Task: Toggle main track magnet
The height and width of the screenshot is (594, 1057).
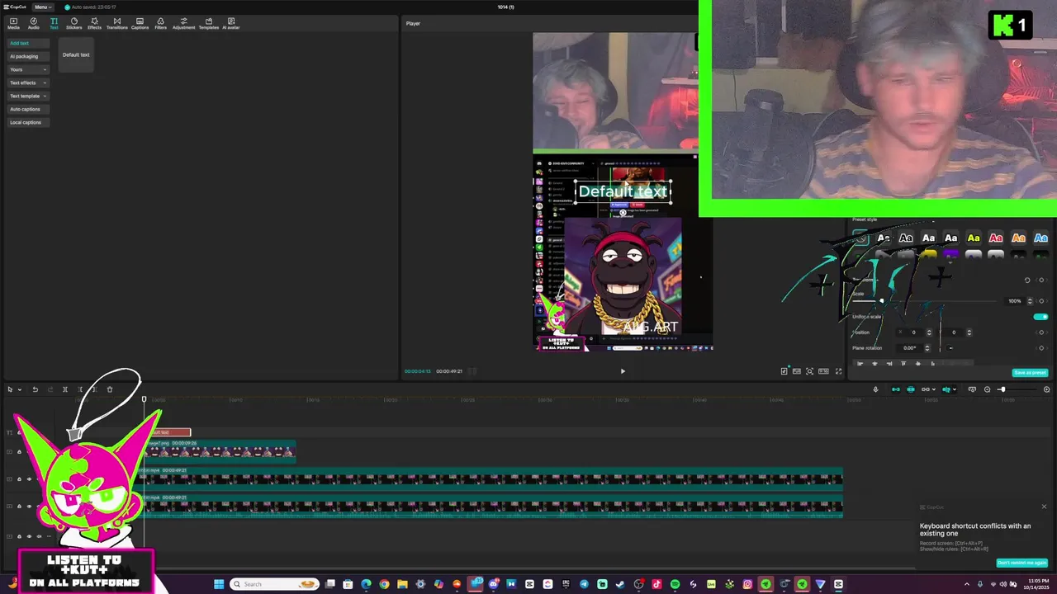Action: (896, 389)
